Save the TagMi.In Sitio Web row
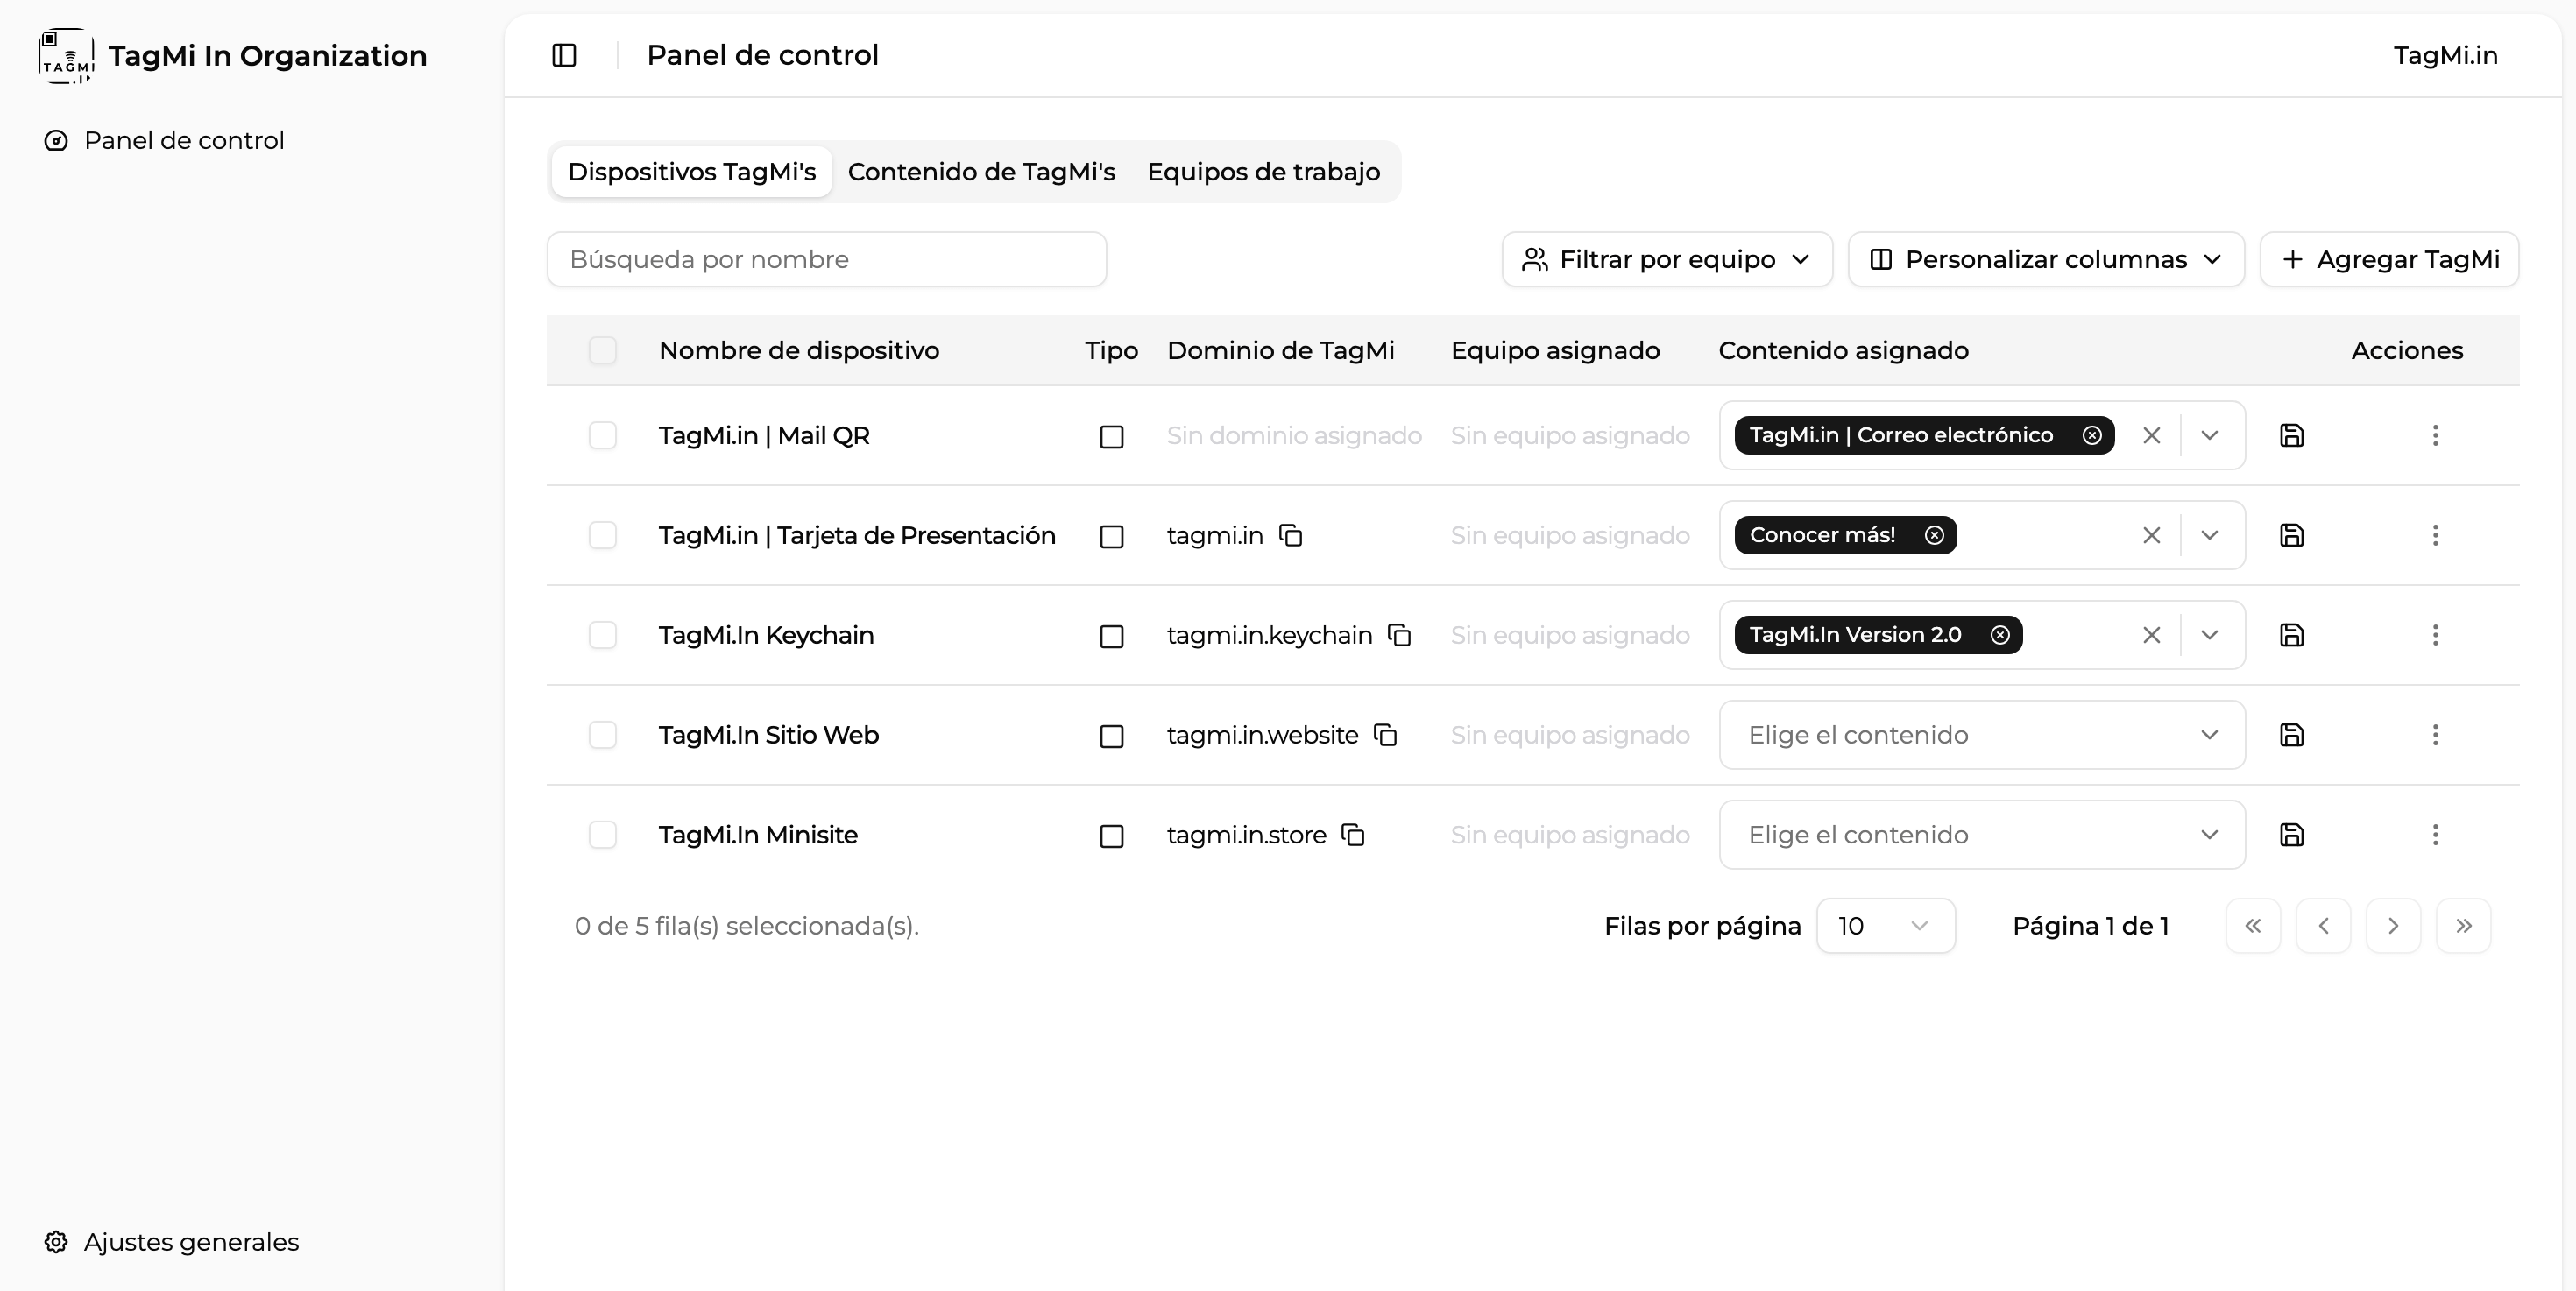 click(x=2291, y=735)
